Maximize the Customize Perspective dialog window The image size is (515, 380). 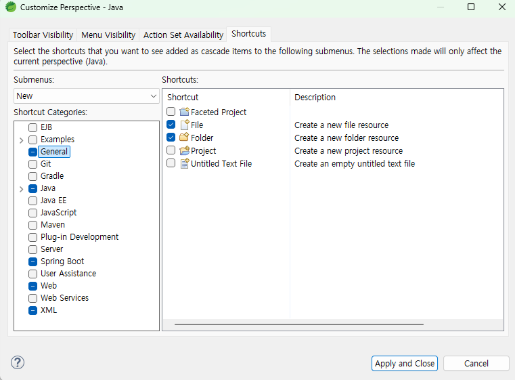(470, 7)
